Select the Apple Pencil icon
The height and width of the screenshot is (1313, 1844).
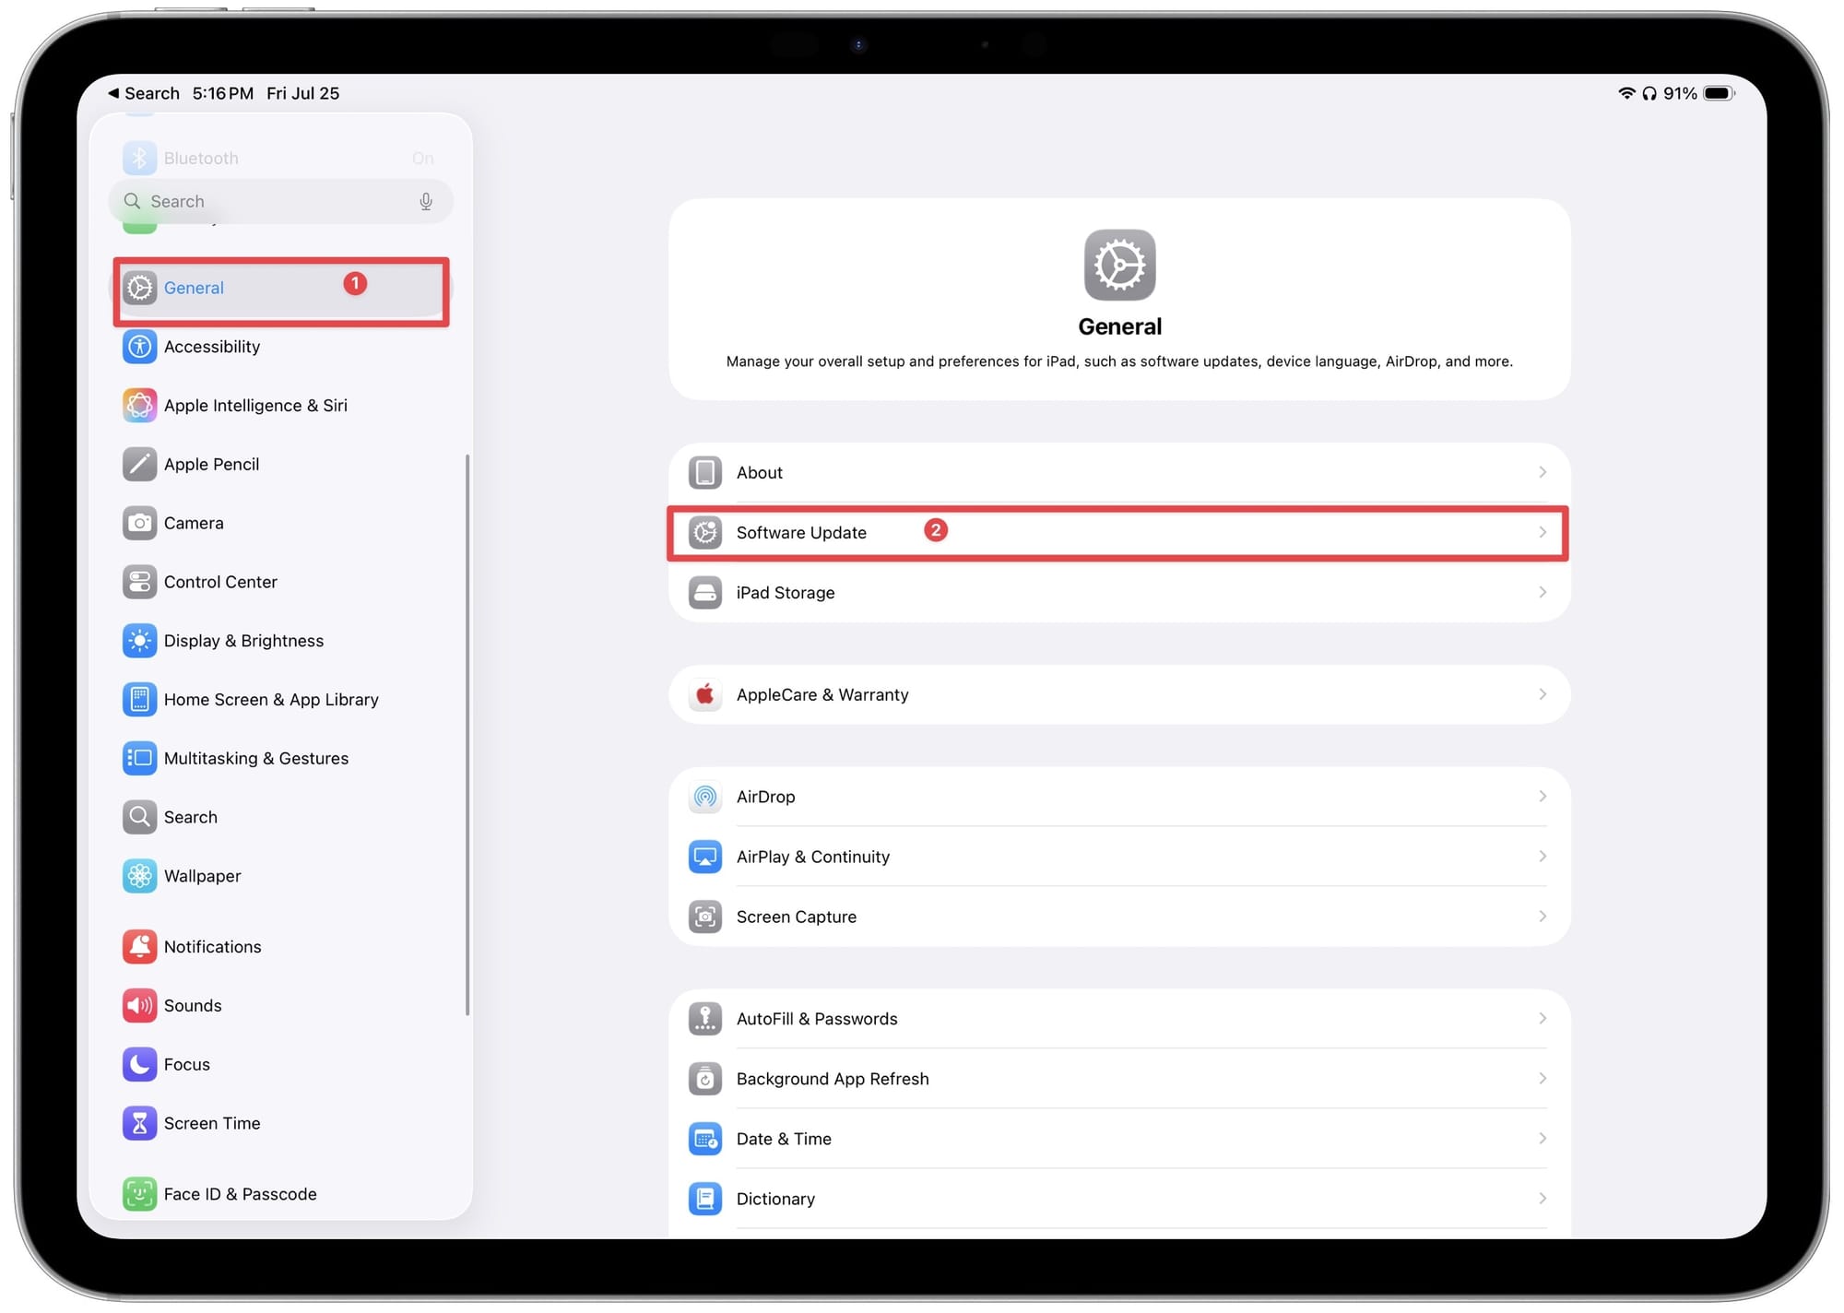point(139,465)
